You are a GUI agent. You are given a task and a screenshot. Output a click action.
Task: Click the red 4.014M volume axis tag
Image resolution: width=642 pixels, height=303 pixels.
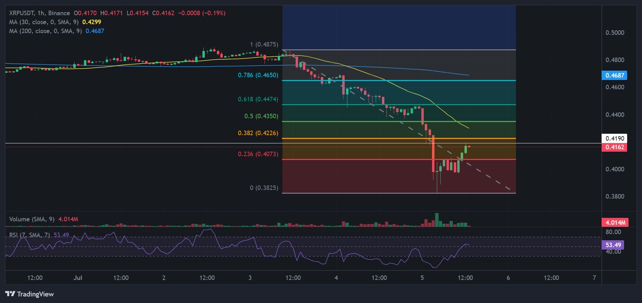[x=615, y=223]
